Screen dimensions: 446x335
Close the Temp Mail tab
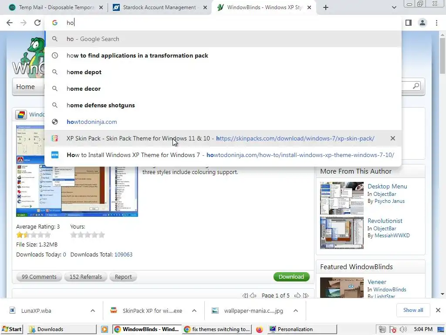(x=101, y=8)
